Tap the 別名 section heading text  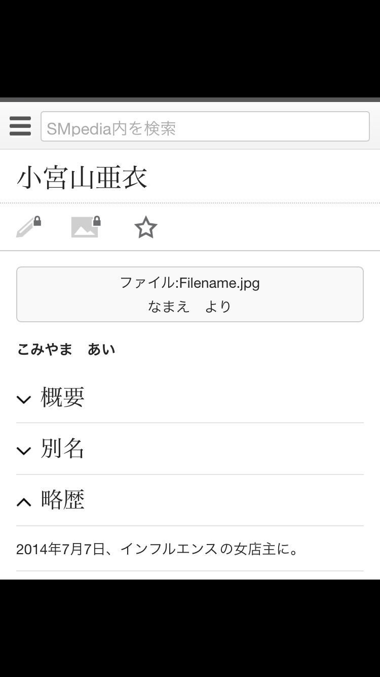(63, 449)
